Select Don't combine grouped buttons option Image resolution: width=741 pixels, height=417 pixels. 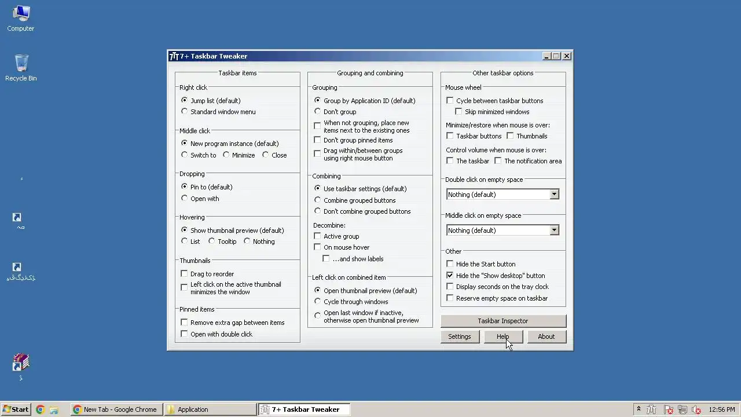click(317, 211)
